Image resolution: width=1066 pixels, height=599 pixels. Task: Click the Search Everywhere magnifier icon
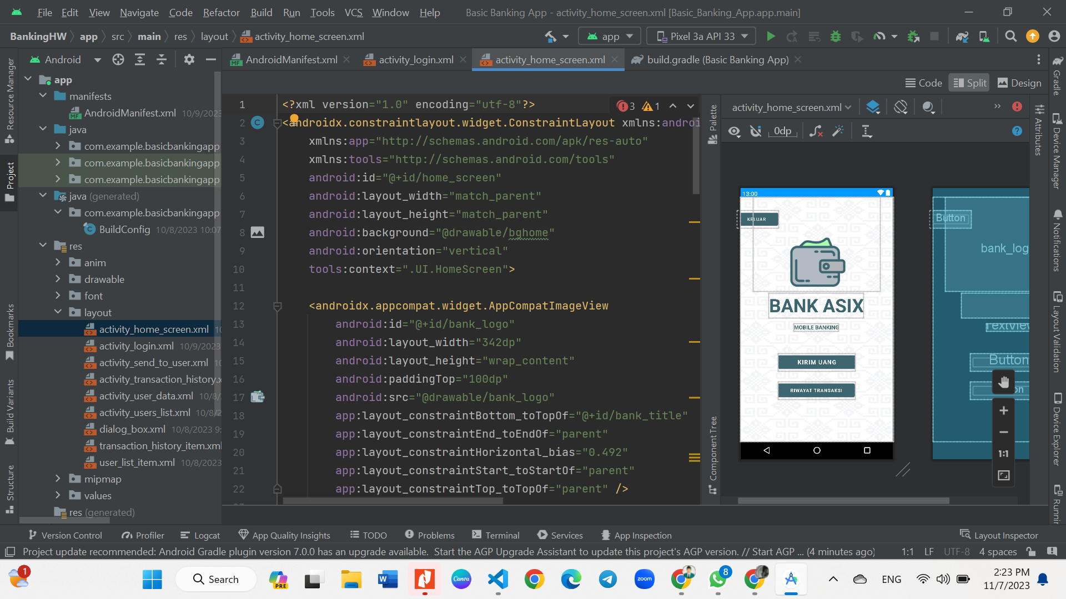(1011, 37)
